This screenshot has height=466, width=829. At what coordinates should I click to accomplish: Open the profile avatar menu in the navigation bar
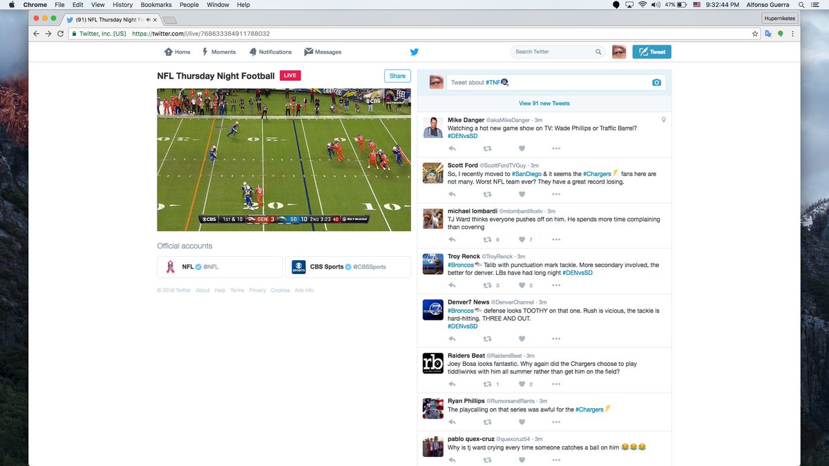coord(619,52)
